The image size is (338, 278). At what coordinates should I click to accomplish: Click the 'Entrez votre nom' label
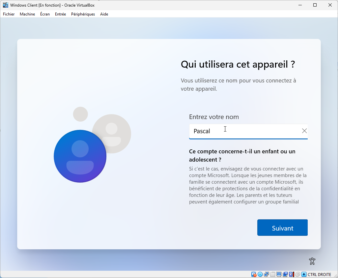click(x=214, y=117)
